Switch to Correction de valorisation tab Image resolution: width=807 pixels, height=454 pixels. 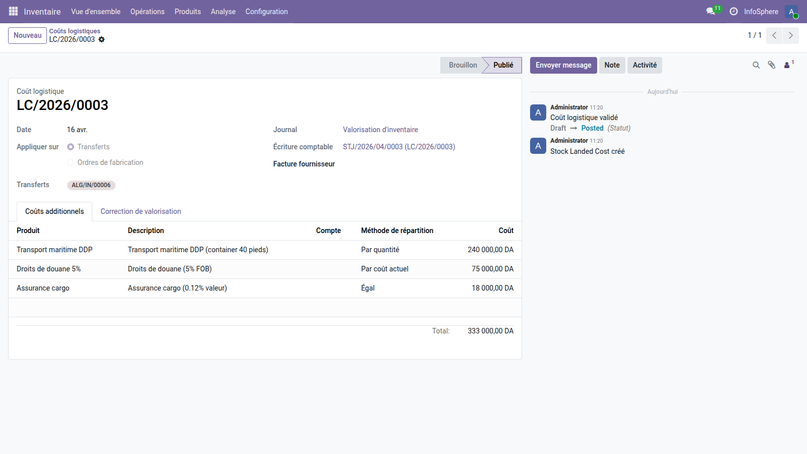click(x=141, y=211)
